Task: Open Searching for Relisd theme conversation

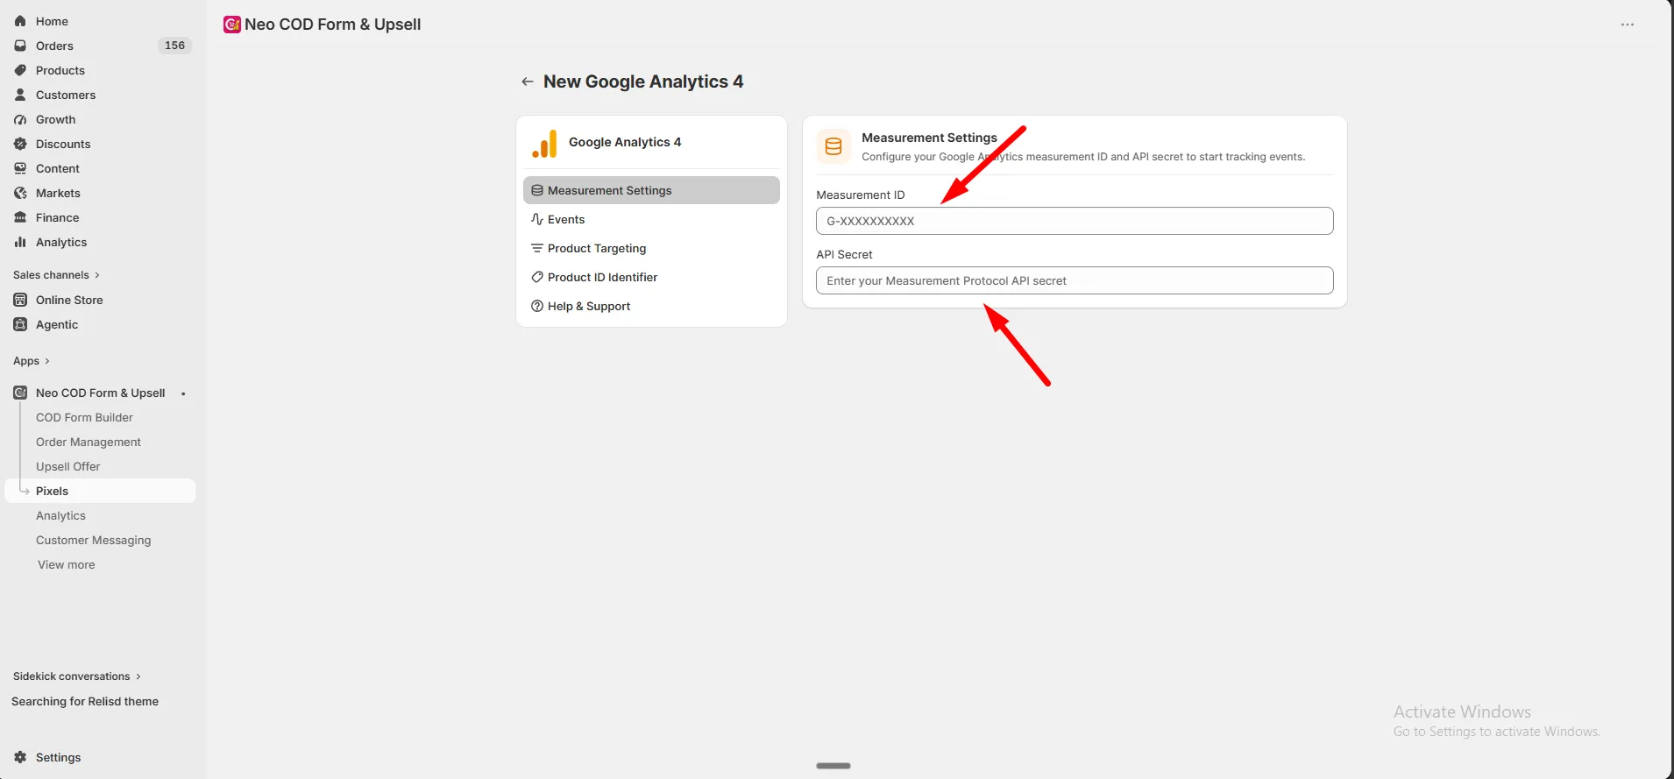Action: point(85,701)
